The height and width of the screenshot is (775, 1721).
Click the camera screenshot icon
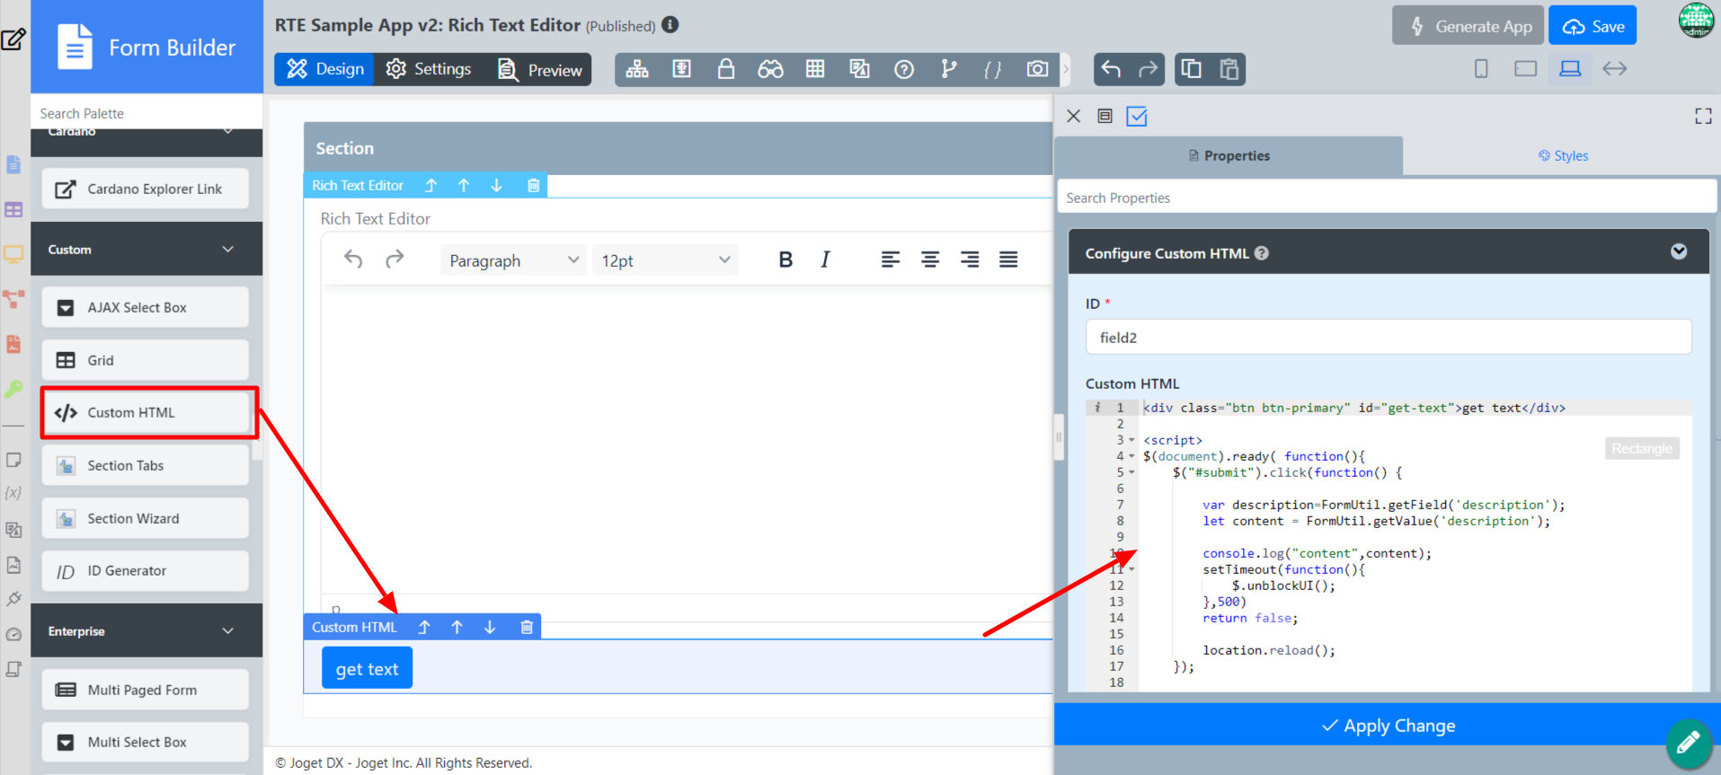point(1037,69)
